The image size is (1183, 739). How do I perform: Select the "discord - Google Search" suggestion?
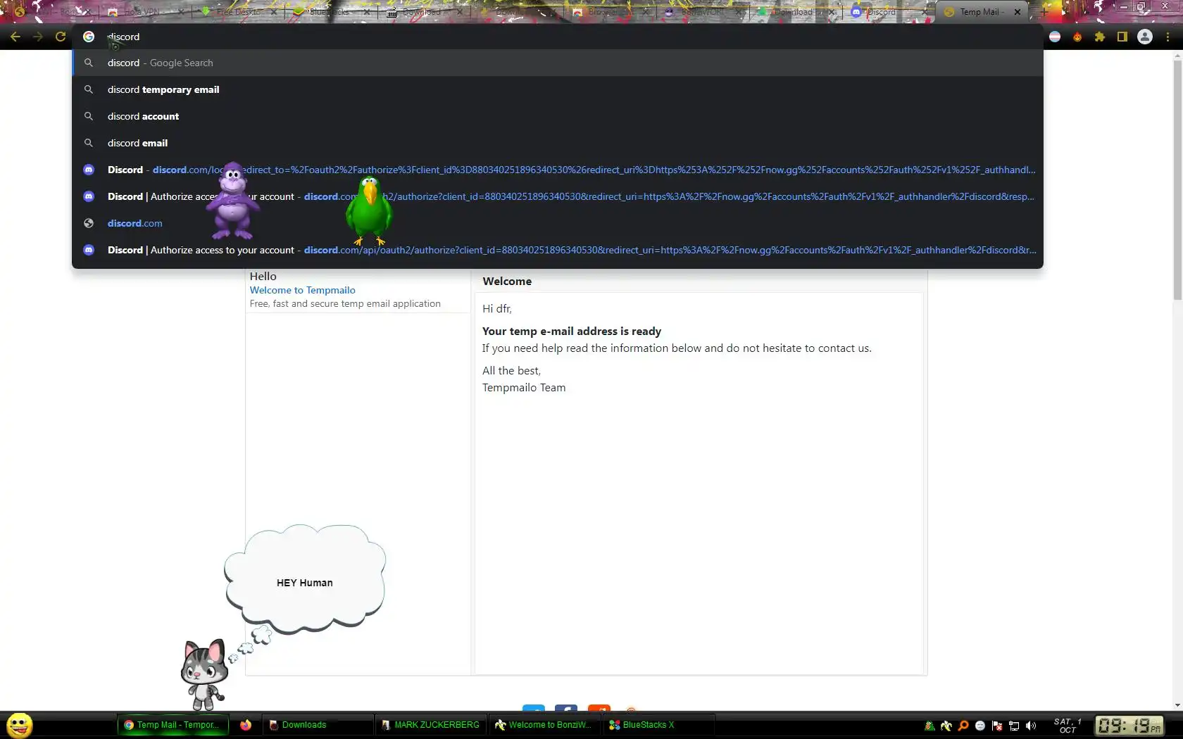point(558,63)
